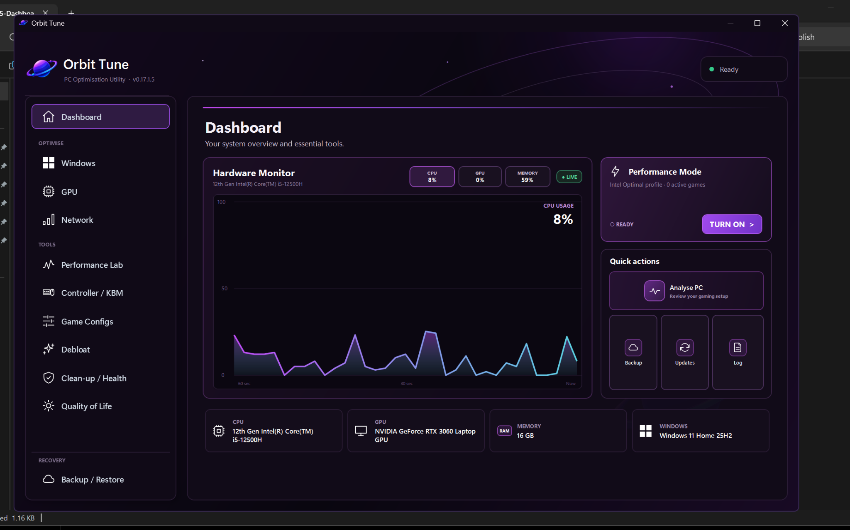
Task: Click the CPU usage graph area
Action: coord(397,292)
